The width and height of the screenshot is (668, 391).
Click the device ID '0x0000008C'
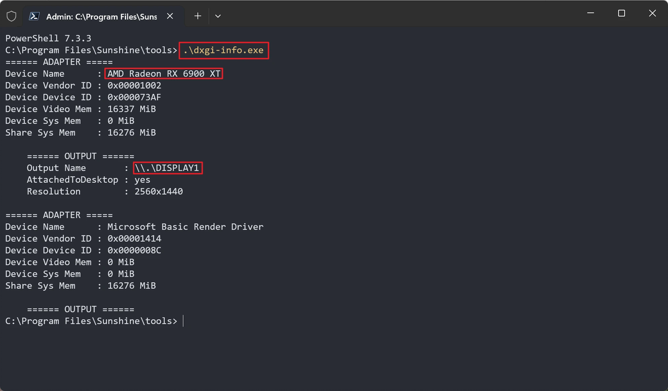point(134,250)
